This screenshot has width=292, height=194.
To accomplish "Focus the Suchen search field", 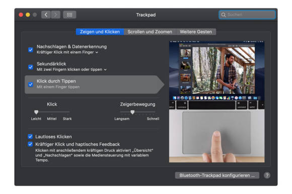I will click(x=247, y=15).
